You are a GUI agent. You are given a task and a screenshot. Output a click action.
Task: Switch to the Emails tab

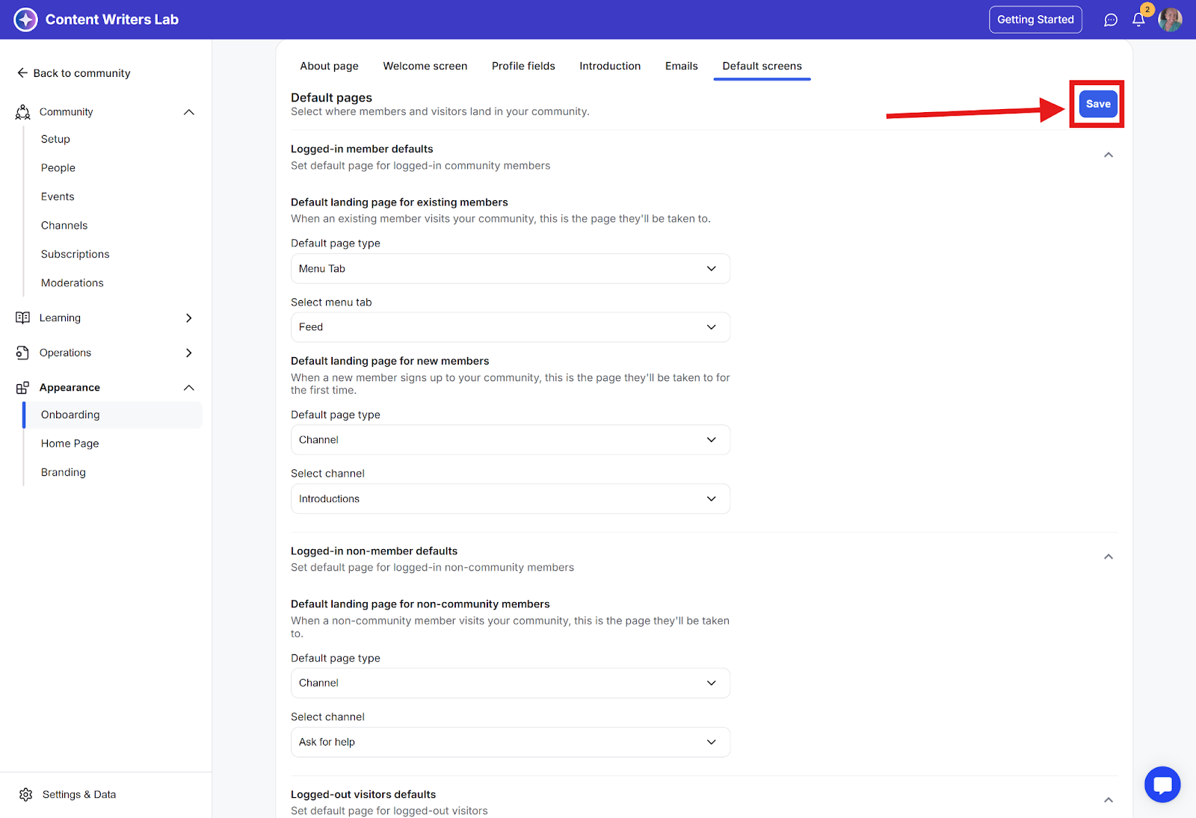tap(682, 66)
